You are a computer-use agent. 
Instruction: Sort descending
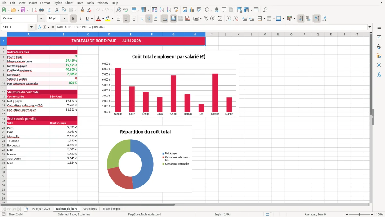(x=169, y=10)
